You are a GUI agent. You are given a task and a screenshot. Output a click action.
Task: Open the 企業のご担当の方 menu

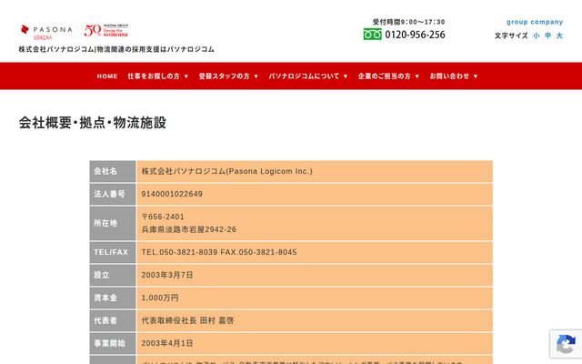click(385, 76)
